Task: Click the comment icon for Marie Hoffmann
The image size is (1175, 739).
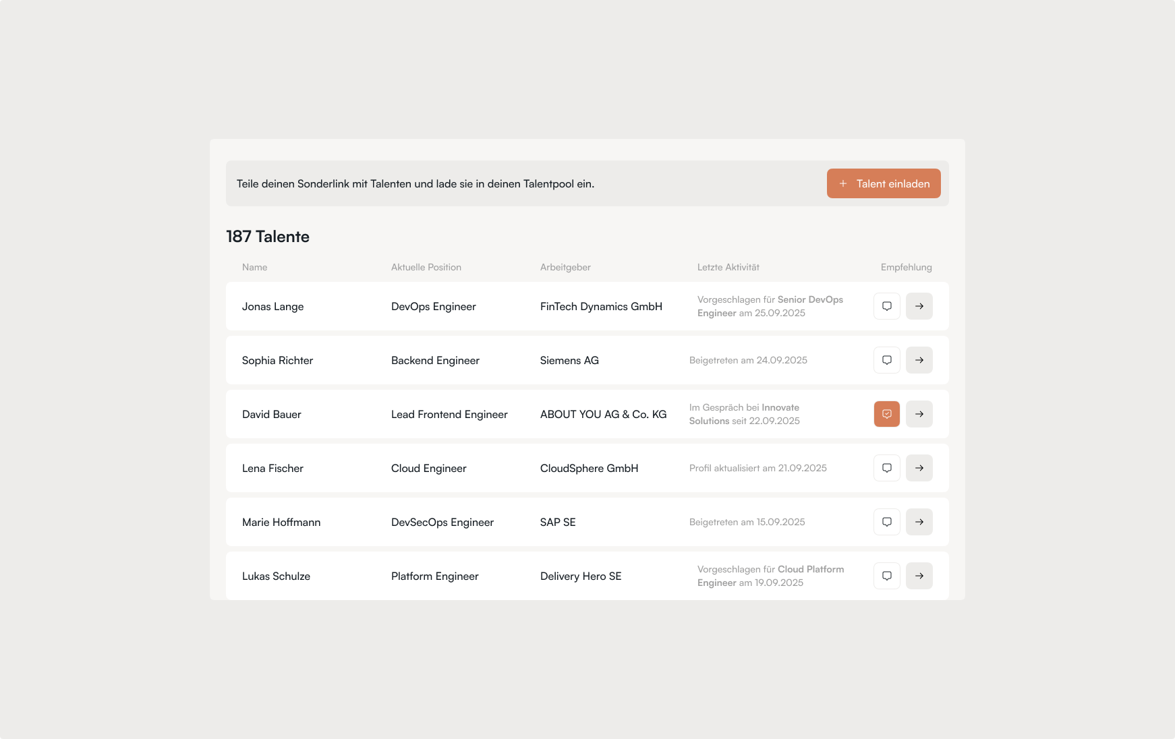Action: 886,522
